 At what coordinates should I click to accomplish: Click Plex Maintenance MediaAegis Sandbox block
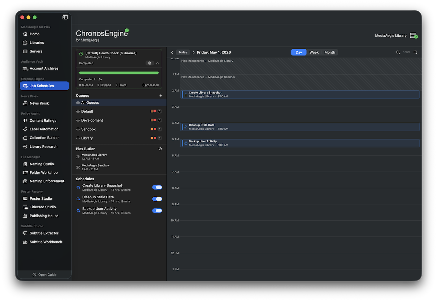(x=301, y=82)
